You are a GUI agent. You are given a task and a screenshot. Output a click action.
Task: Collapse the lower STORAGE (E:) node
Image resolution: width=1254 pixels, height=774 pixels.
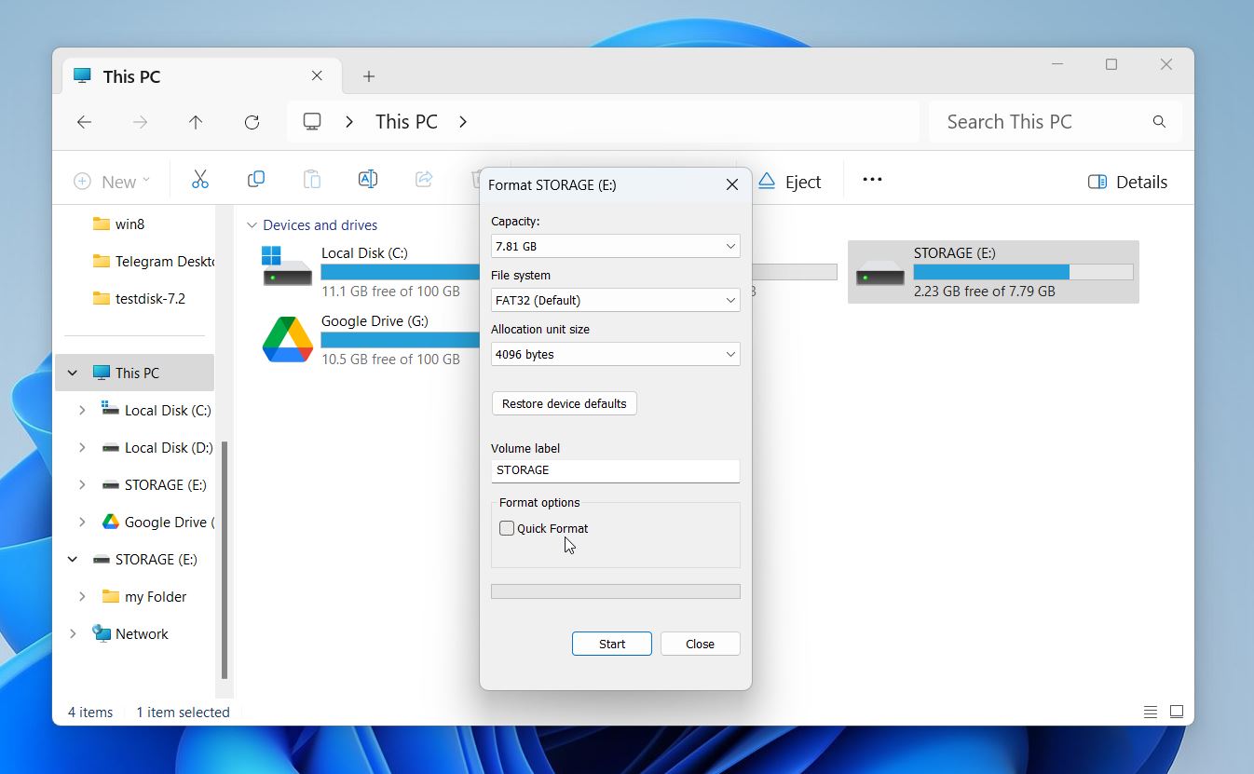coord(73,559)
